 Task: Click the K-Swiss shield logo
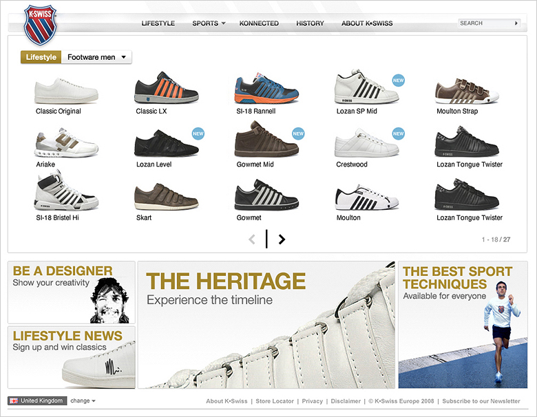click(40, 25)
